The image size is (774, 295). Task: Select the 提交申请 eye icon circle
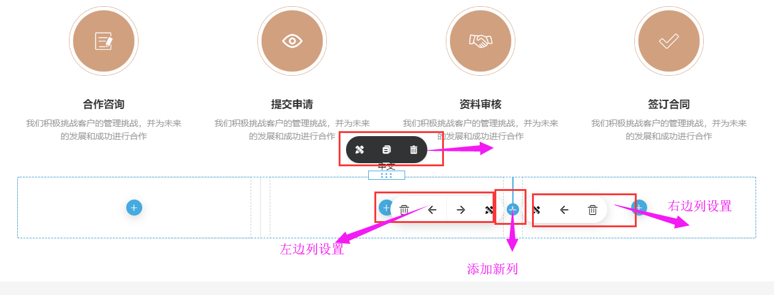coord(292,41)
